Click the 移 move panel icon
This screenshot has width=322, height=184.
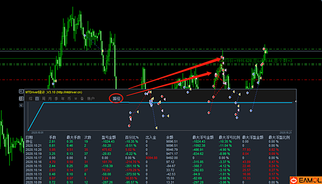pos(21,99)
